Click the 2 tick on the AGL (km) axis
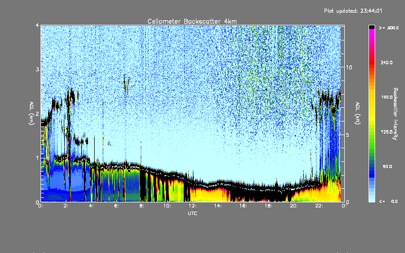405x253 pixels. [37, 114]
